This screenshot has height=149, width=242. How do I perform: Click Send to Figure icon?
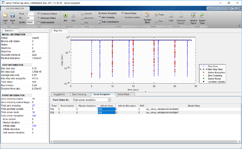point(194,15)
